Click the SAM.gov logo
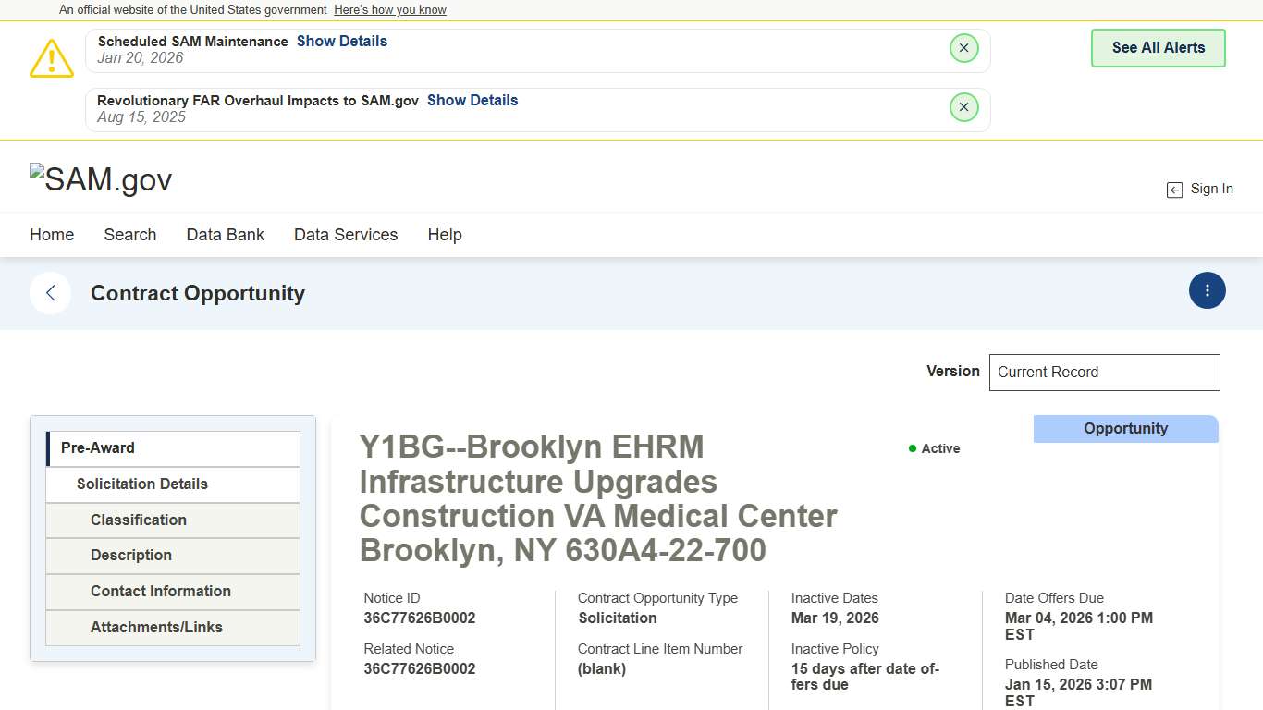Viewport: 1263px width, 710px height. click(101, 179)
